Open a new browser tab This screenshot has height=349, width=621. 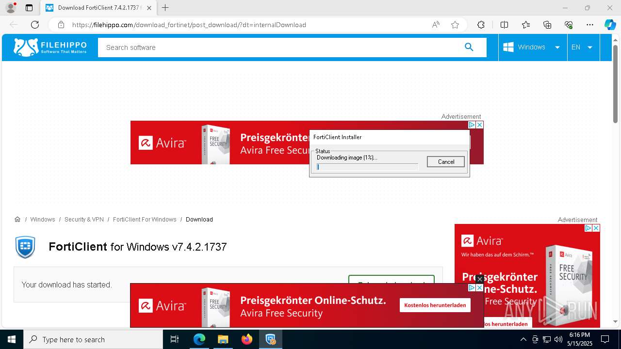[165, 8]
